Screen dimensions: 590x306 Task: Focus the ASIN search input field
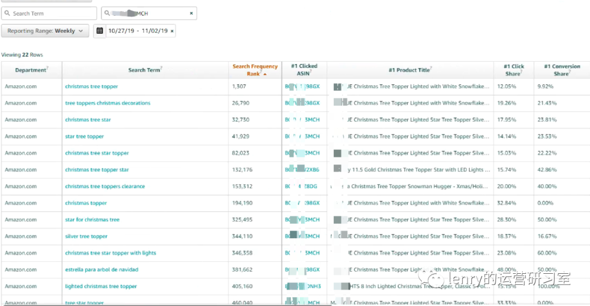coord(149,13)
